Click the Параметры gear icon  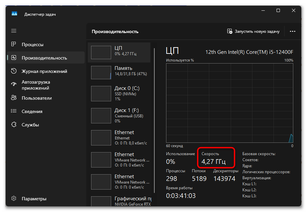[14, 198]
